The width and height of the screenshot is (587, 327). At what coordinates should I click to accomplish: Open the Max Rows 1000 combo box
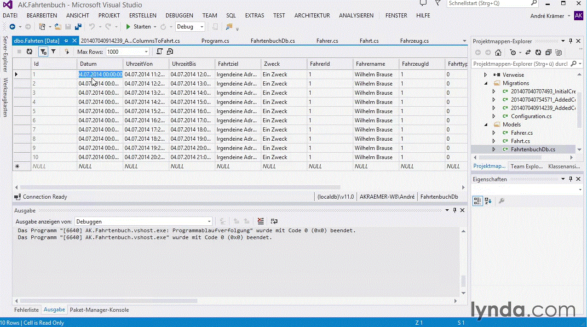[127, 52]
